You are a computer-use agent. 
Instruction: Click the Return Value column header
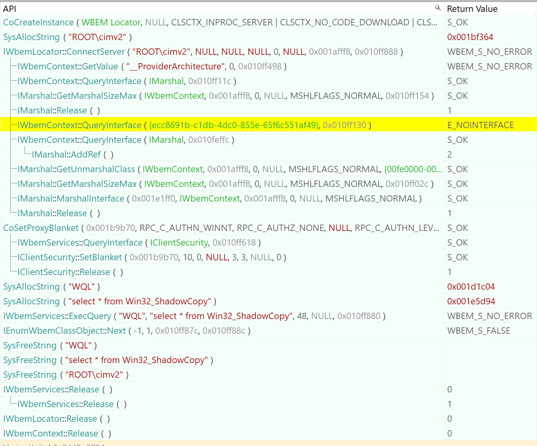[472, 9]
